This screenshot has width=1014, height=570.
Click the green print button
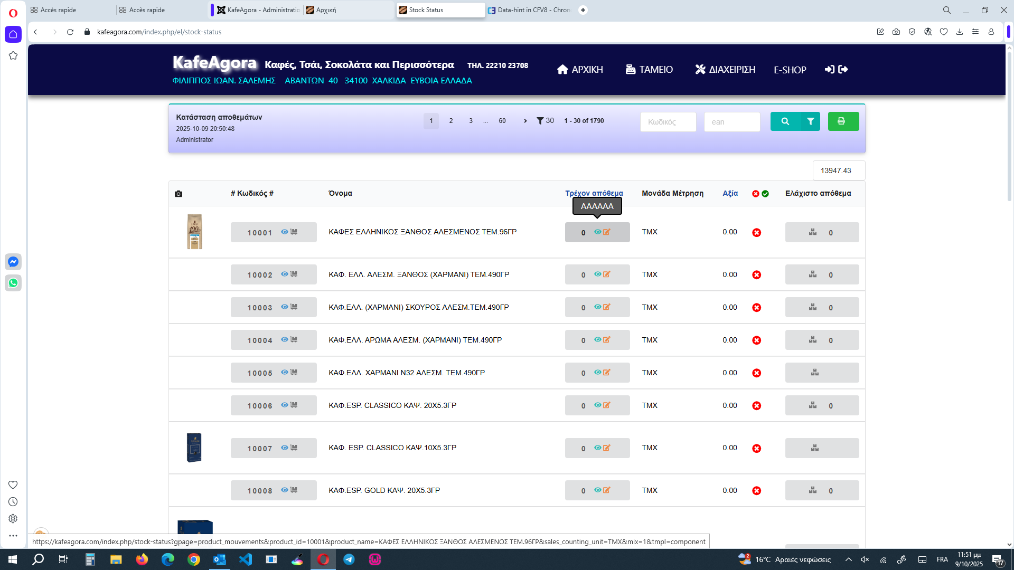[843, 121]
